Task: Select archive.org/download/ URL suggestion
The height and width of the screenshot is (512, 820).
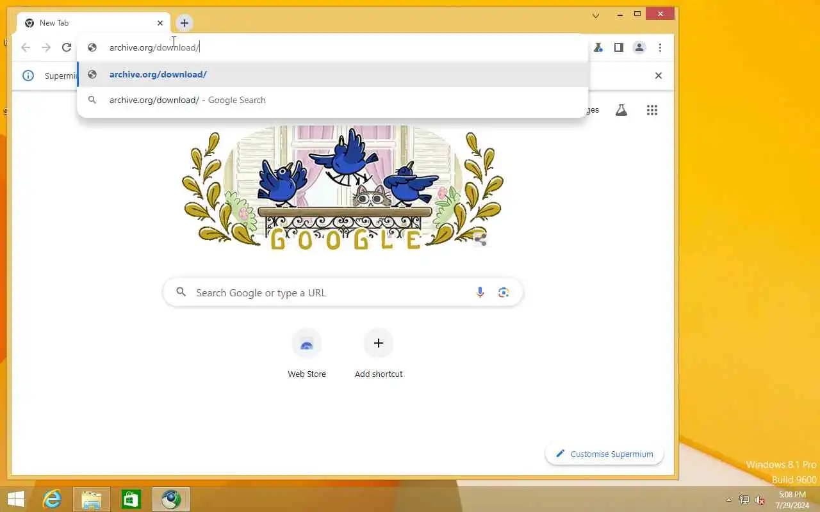Action: (x=332, y=74)
